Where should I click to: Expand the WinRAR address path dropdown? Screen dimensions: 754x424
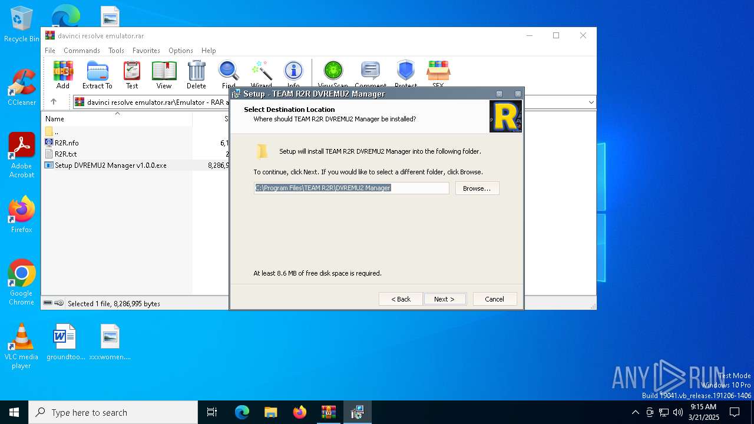(591, 102)
